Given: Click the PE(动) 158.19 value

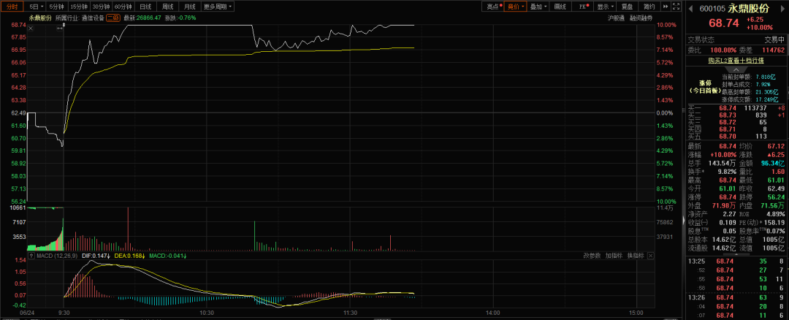Looking at the screenshot, I should coord(776,222).
